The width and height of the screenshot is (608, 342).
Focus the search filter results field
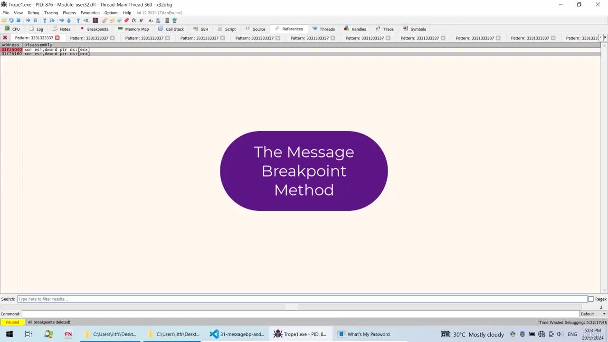pos(302,299)
